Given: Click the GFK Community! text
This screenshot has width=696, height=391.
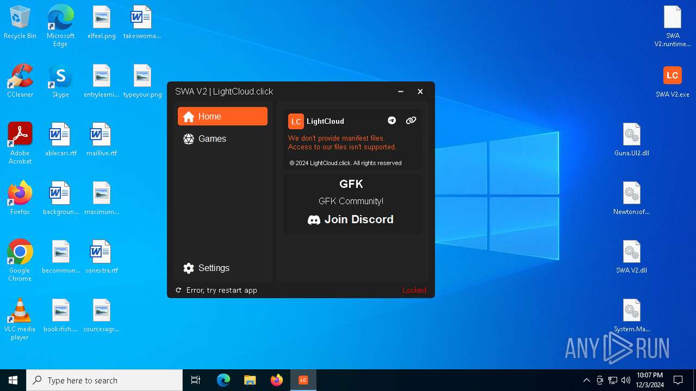Looking at the screenshot, I should pyautogui.click(x=351, y=201).
